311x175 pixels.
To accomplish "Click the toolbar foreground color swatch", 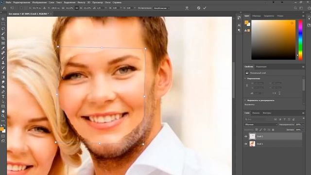I will pos(2,129).
